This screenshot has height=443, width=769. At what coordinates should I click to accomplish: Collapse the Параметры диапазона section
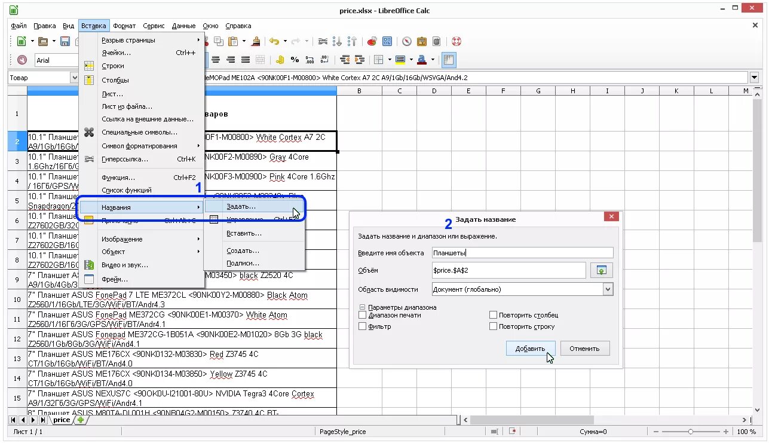tap(362, 307)
